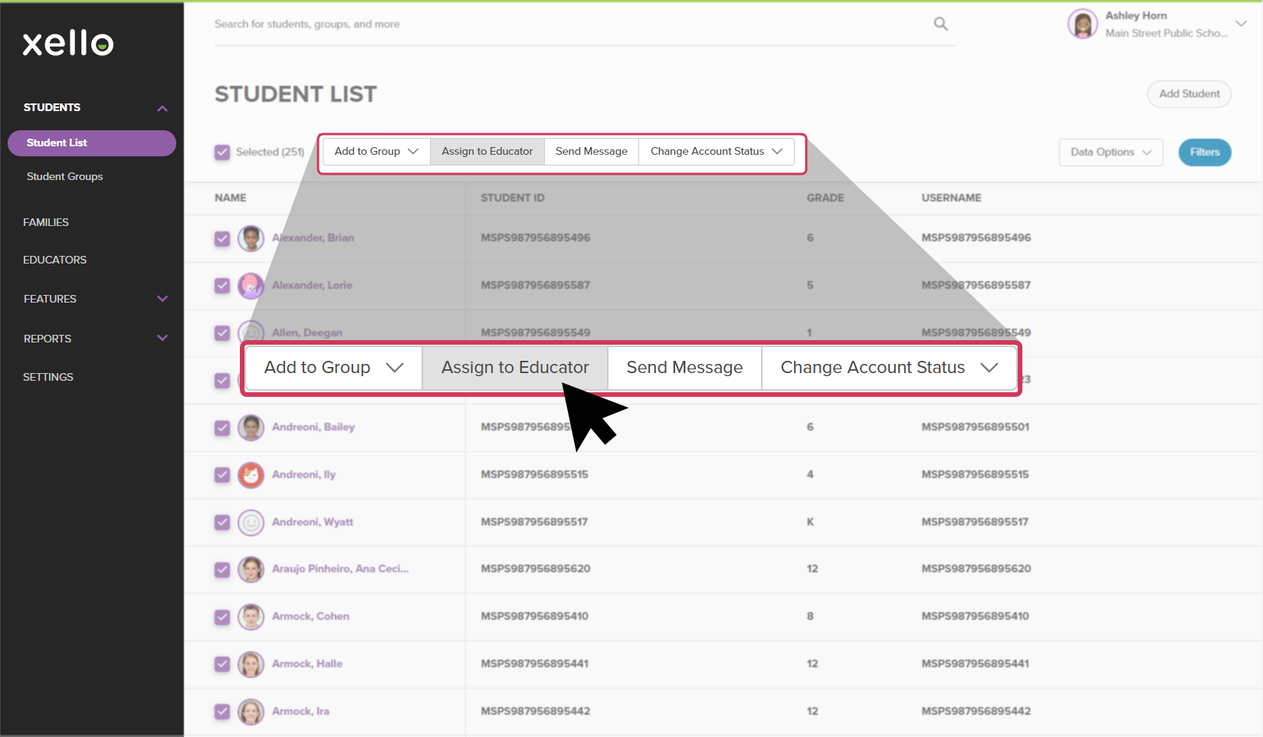The width and height of the screenshot is (1263, 737).
Task: Click the STUDENT ID column header
Action: [x=513, y=198]
